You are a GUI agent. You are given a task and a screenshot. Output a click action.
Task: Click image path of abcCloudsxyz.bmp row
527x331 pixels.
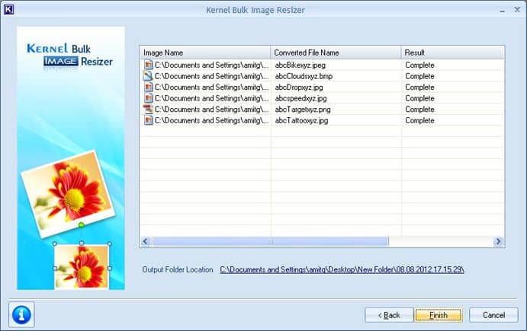(212, 76)
